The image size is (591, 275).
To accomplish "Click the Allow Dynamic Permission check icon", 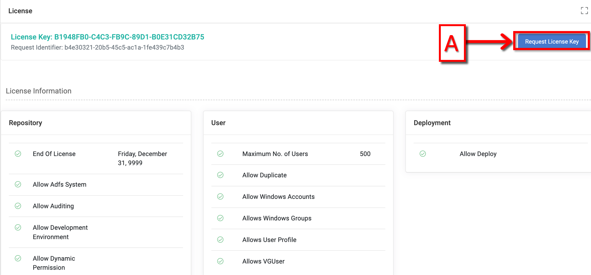I will point(18,258).
